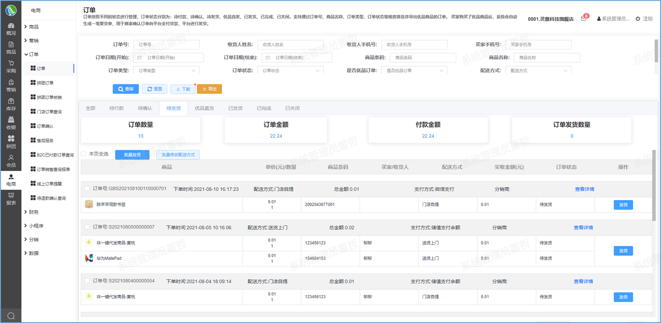Select checkbox for order S2021080500000007
The image size is (661, 323).
87,227
